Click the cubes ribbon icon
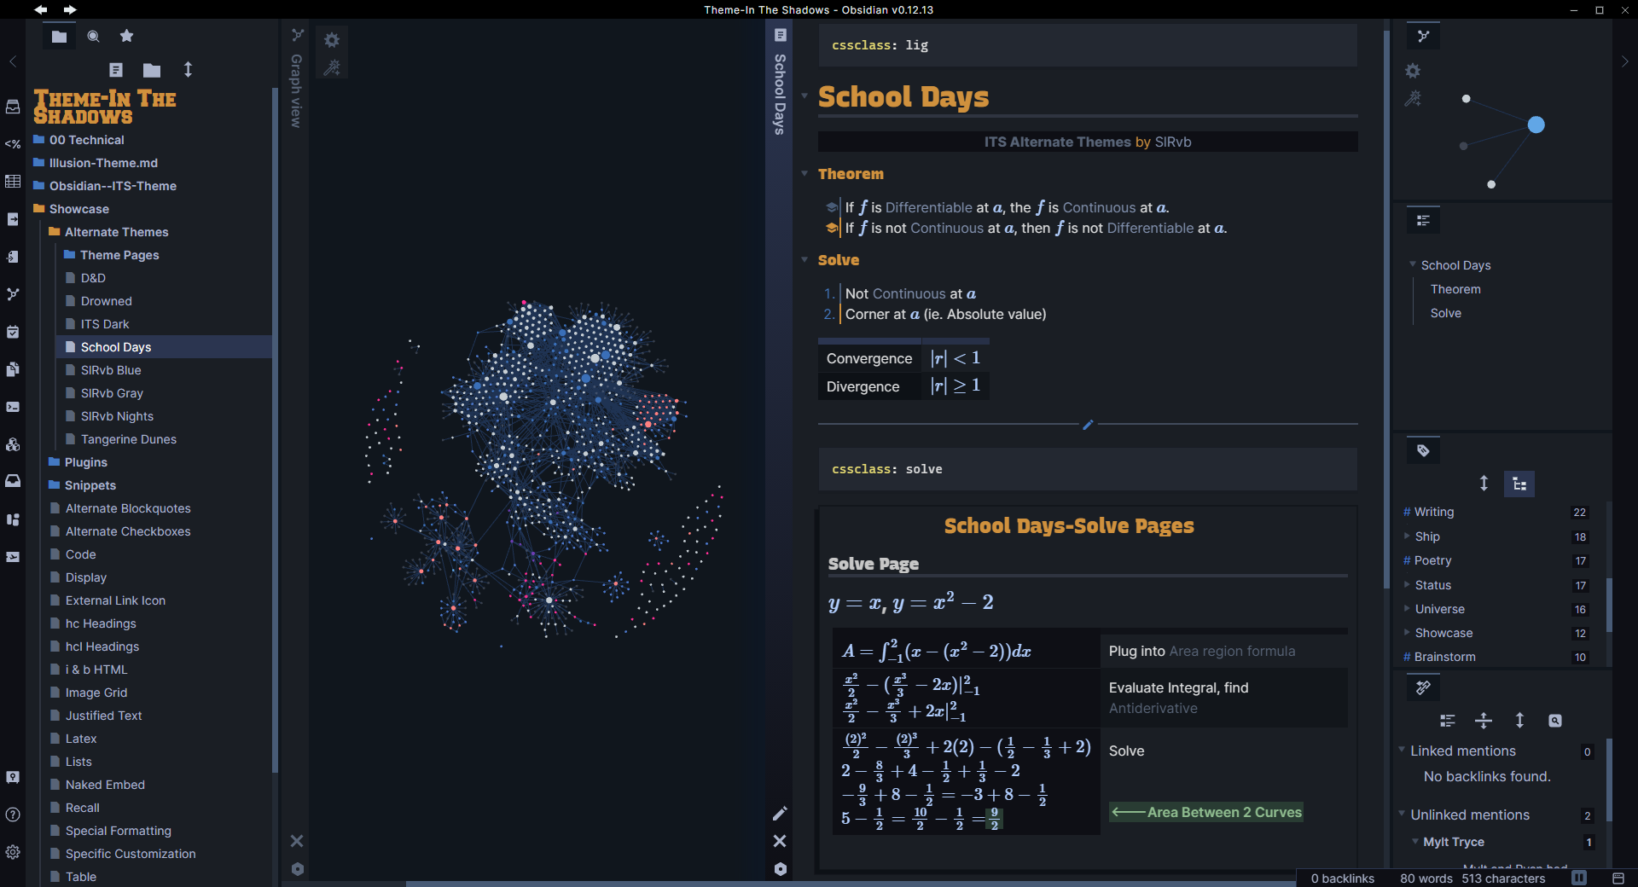Image resolution: width=1638 pixels, height=887 pixels. pyautogui.click(x=13, y=444)
